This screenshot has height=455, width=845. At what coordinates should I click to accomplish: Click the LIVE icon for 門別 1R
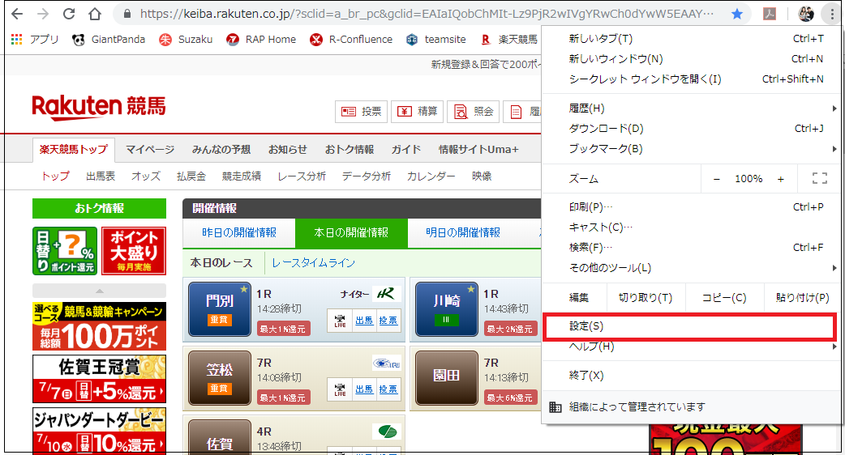coord(340,321)
